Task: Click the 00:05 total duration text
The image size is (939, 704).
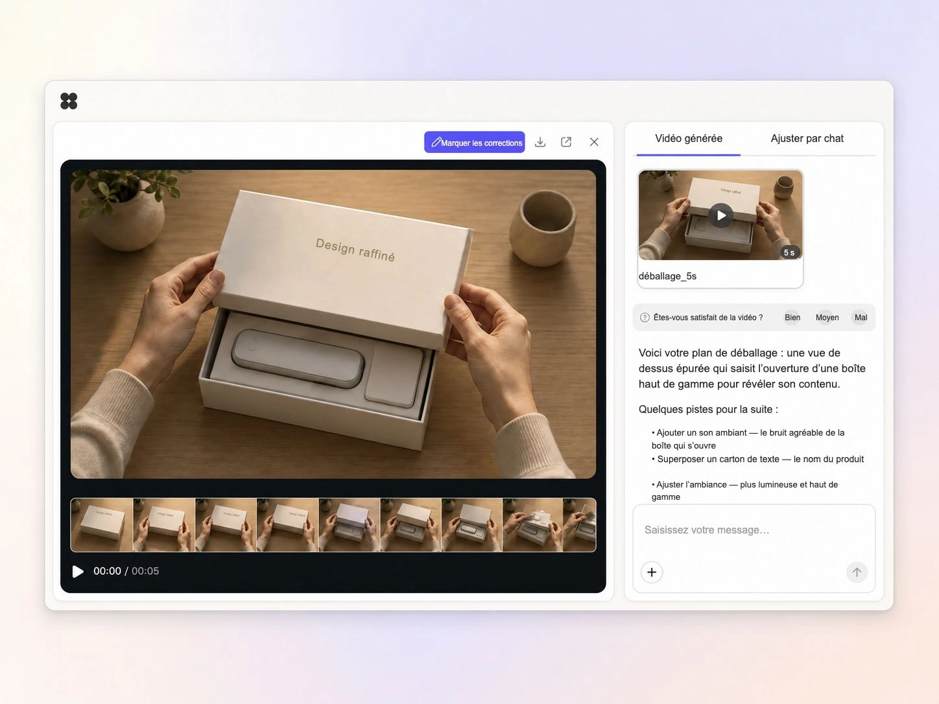Action: pyautogui.click(x=145, y=571)
